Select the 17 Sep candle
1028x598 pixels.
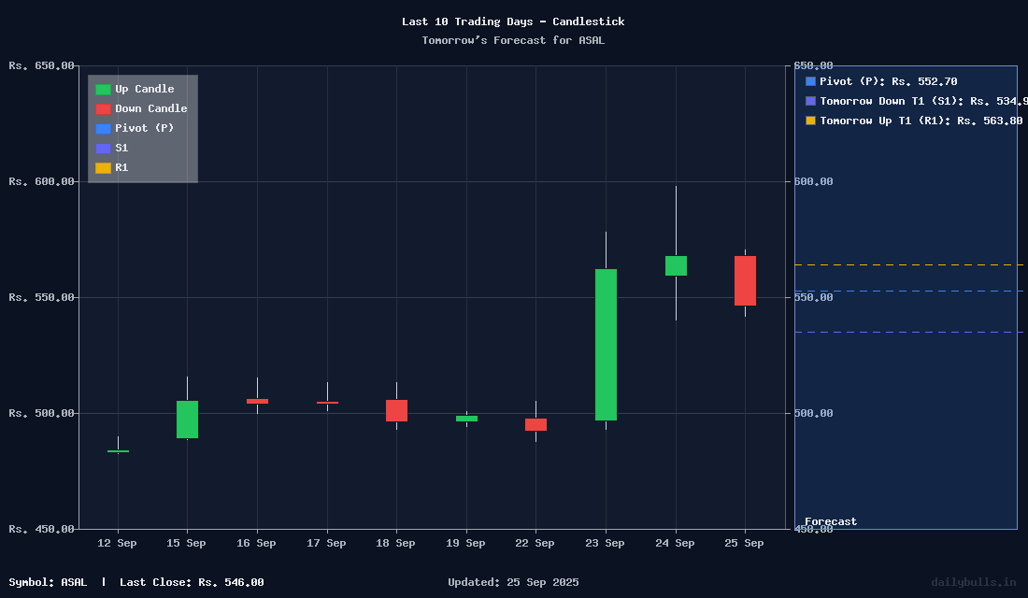(327, 403)
